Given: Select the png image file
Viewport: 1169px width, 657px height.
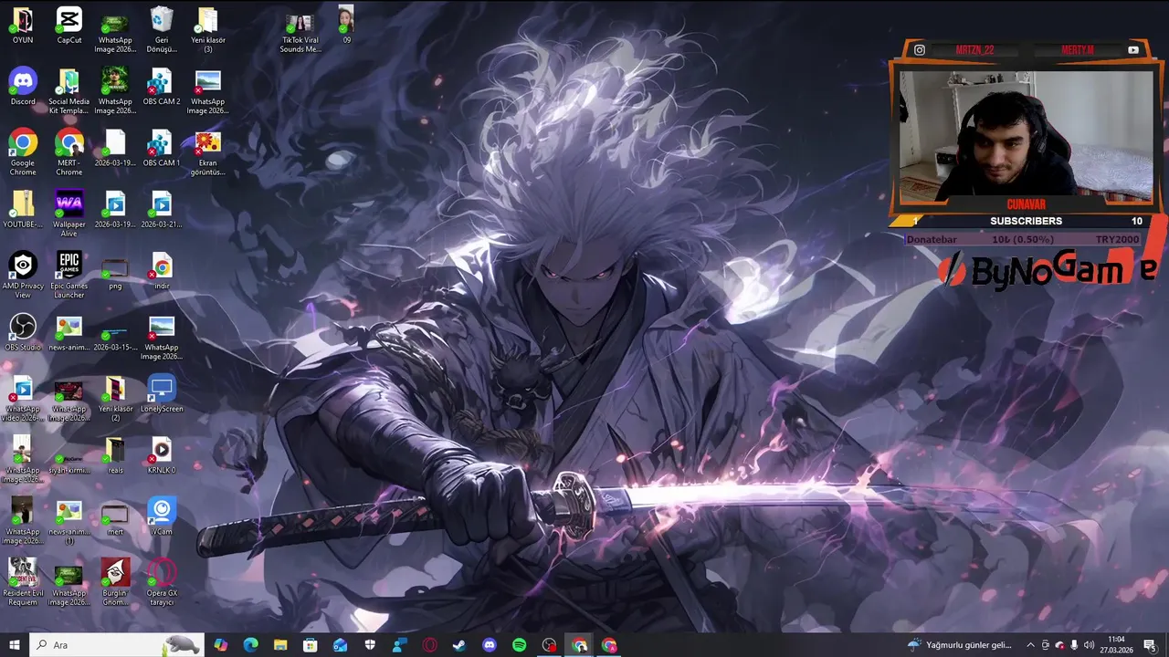Looking at the screenshot, I should tap(115, 271).
